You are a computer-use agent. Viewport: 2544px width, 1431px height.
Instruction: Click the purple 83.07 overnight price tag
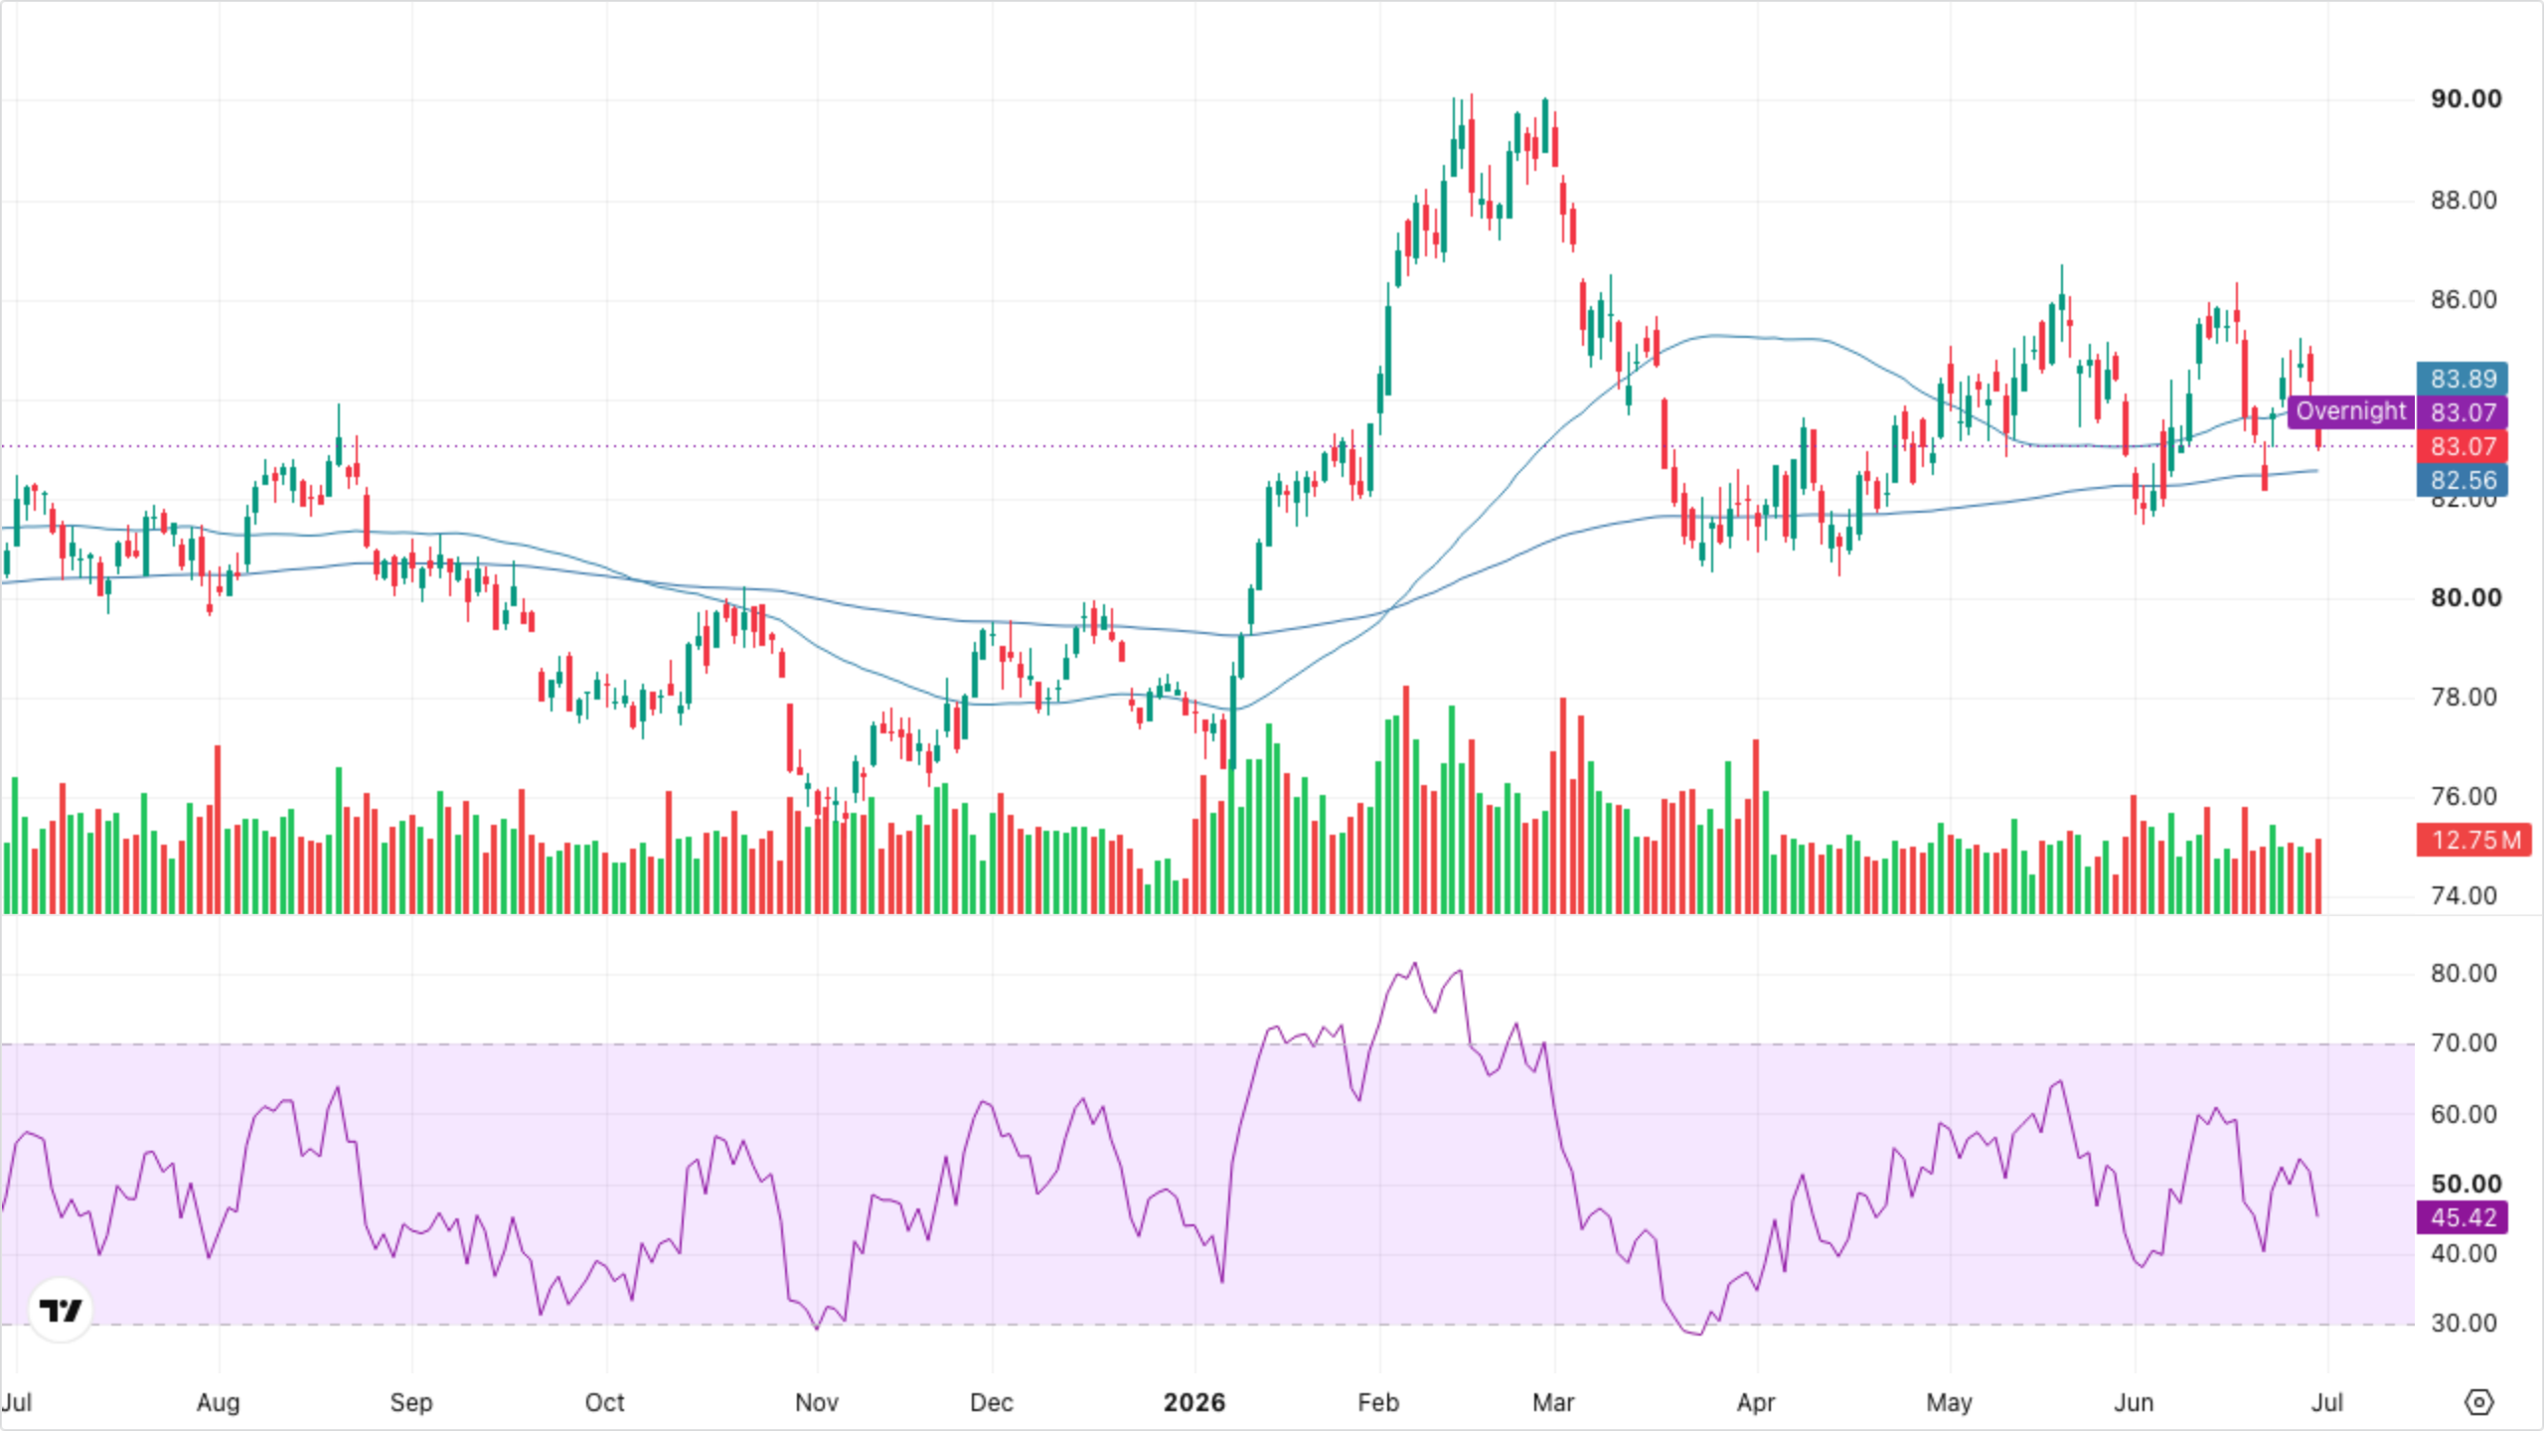click(x=2463, y=412)
